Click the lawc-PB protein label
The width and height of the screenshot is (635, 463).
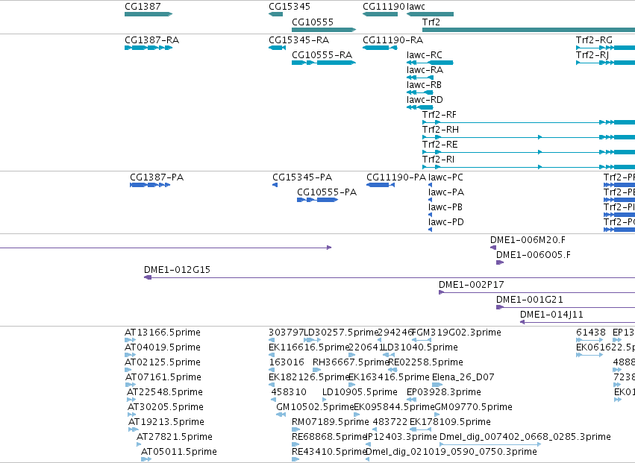tap(445, 207)
